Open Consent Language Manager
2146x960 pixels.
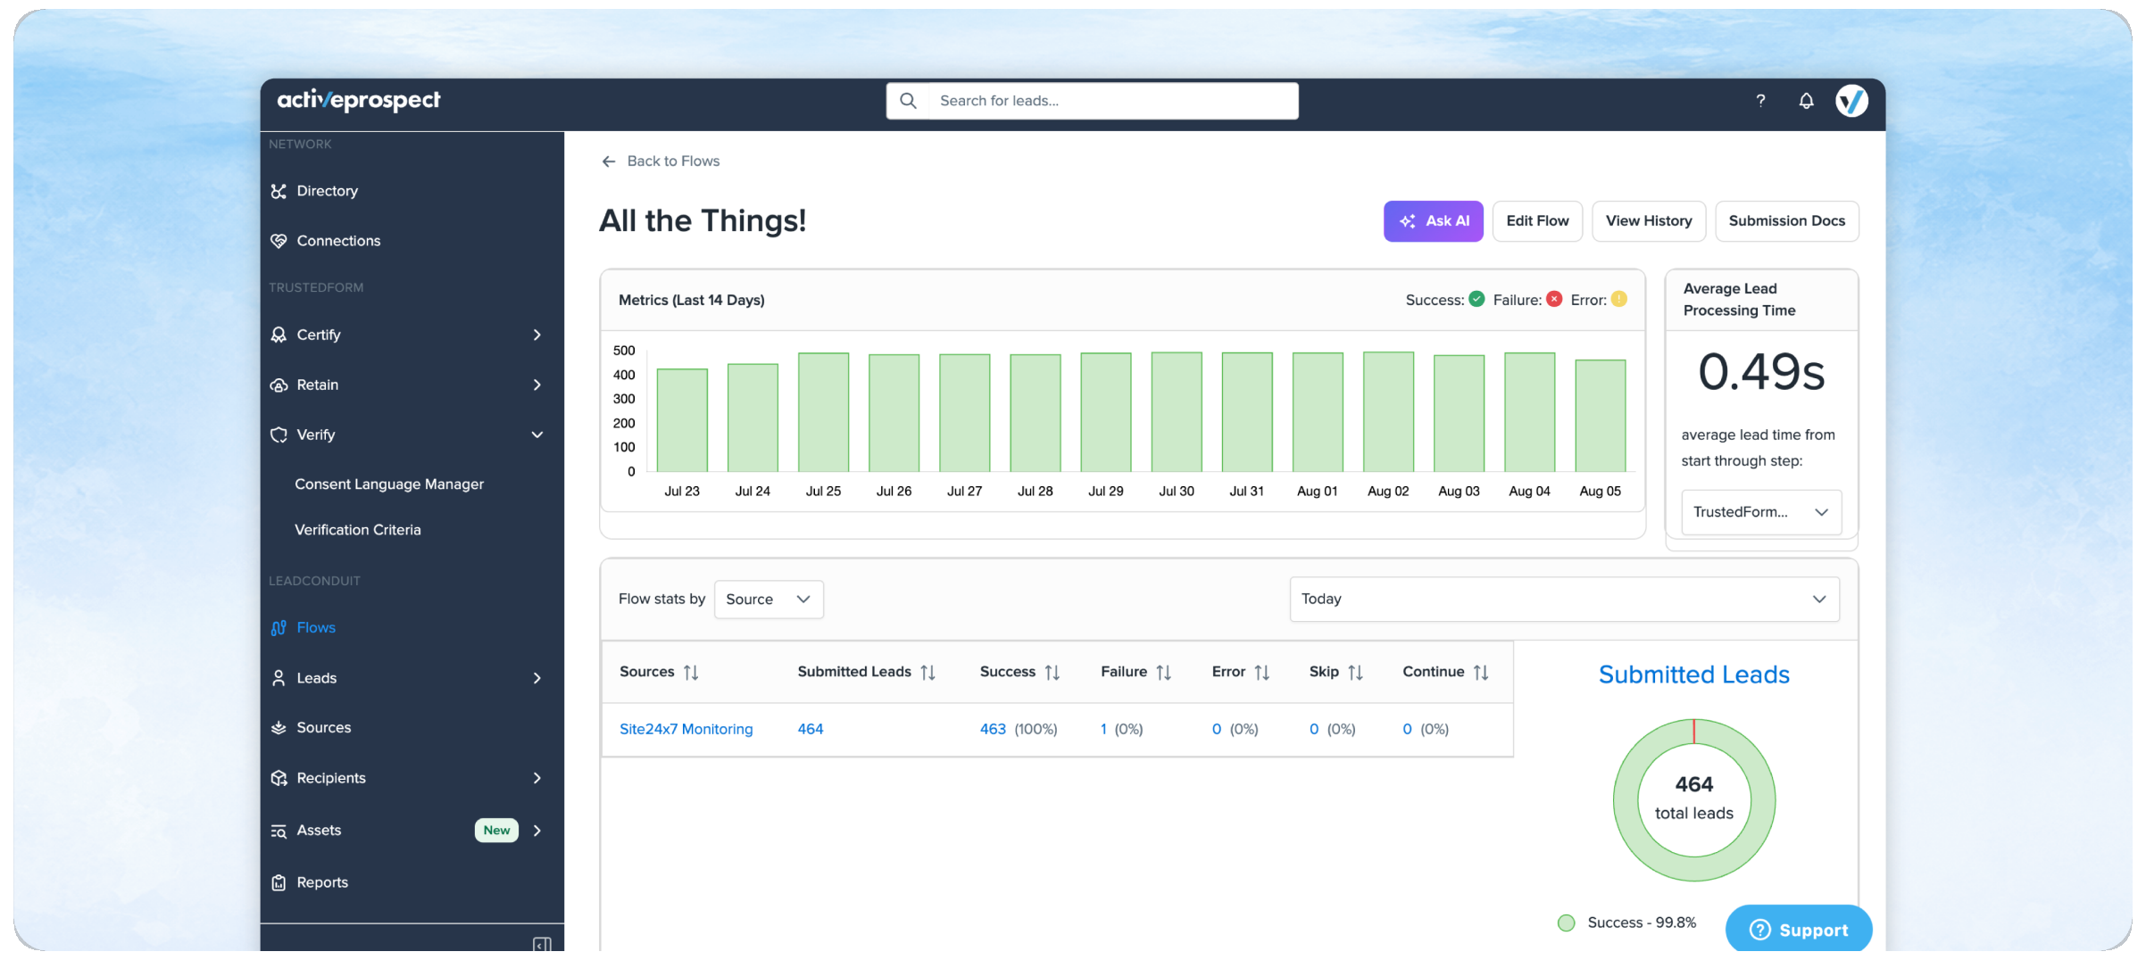tap(389, 484)
